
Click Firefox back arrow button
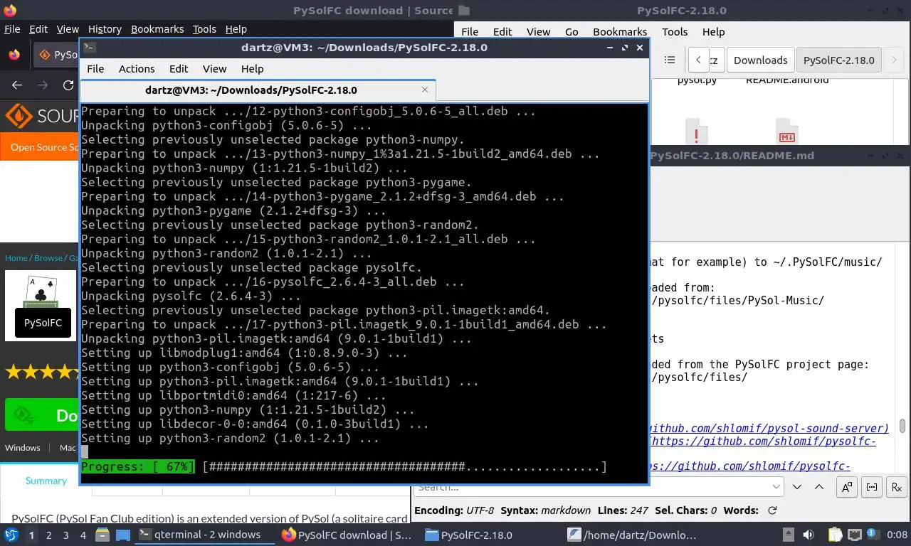point(17,85)
